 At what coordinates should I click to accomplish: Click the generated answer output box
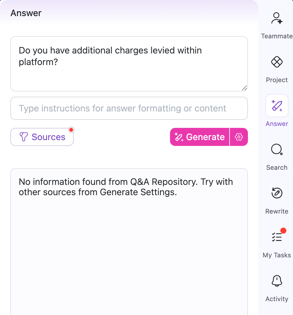(129, 242)
